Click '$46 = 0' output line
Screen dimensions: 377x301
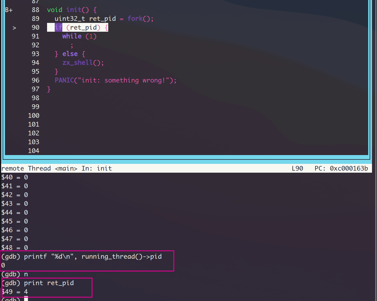15,230
